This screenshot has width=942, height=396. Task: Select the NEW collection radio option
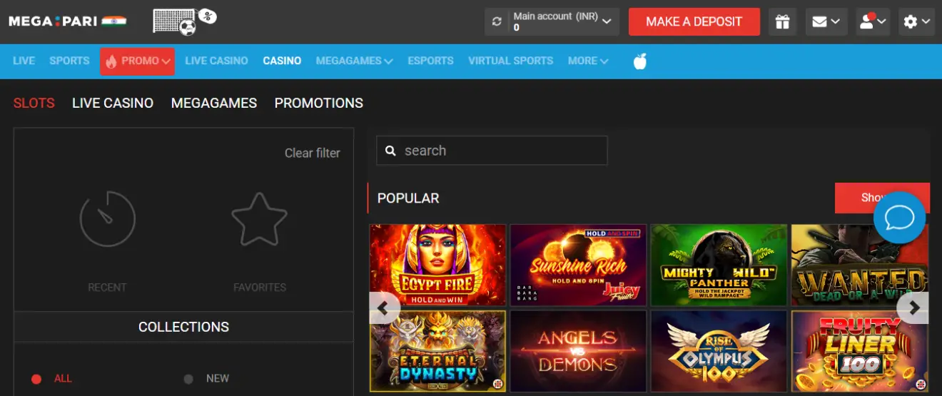pyautogui.click(x=189, y=379)
